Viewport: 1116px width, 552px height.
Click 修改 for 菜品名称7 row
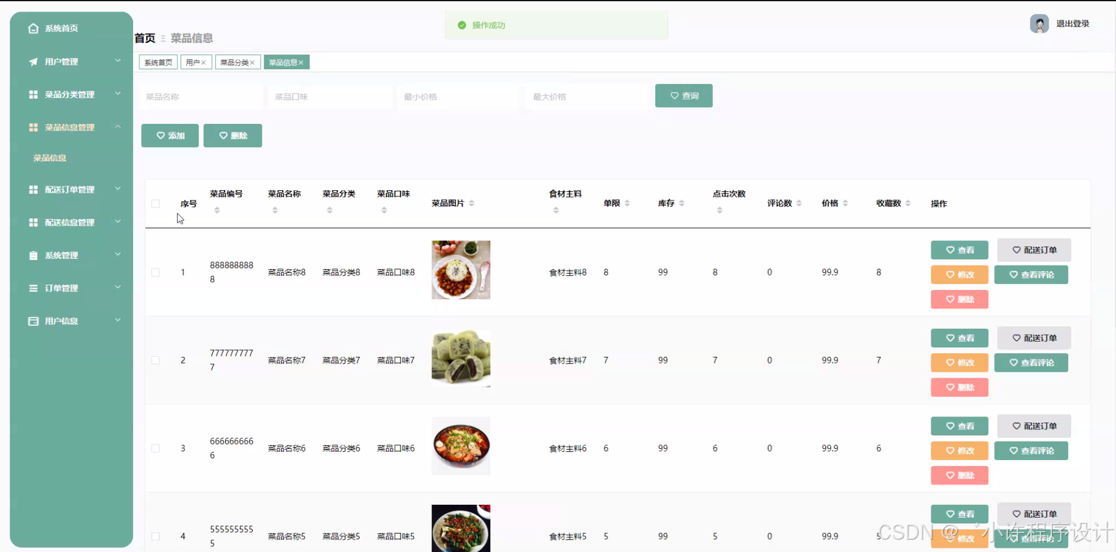point(960,362)
